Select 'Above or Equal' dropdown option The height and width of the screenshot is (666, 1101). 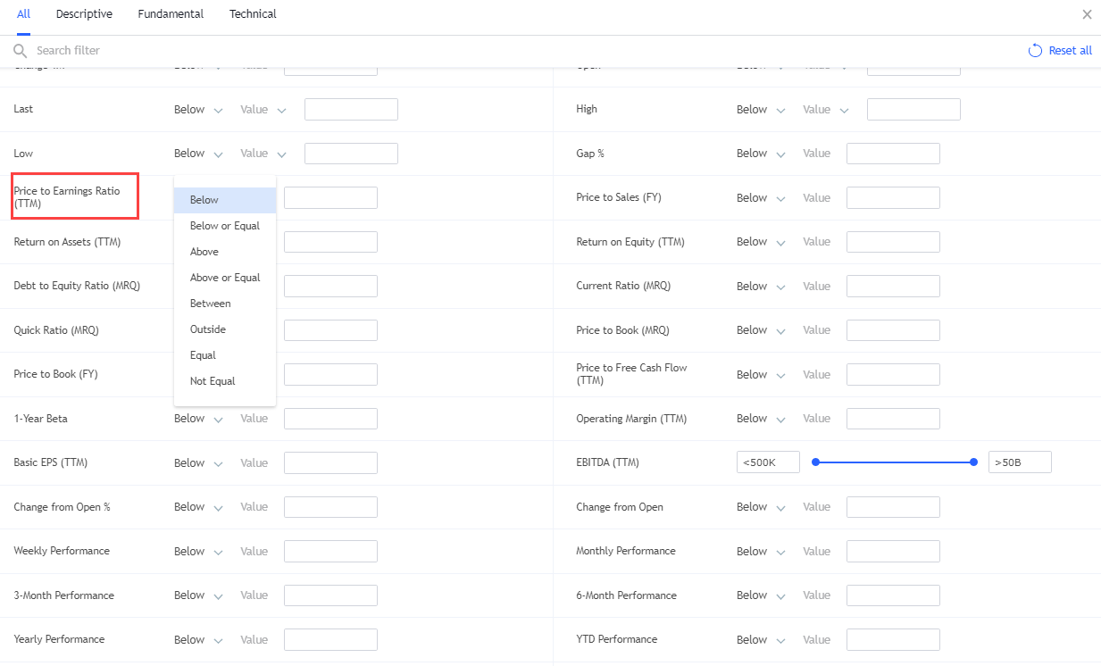(225, 278)
